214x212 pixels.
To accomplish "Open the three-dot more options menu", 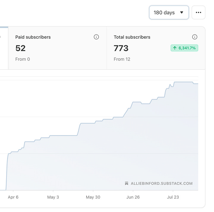I will (199, 13).
